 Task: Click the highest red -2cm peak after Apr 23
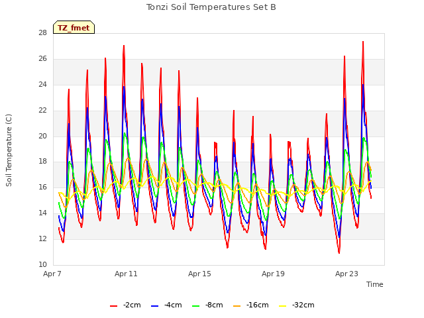(x=363, y=42)
